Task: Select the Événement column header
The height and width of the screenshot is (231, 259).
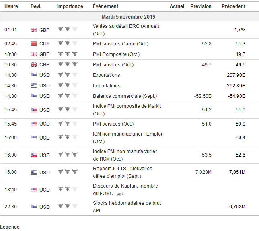Action: [x=105, y=6]
